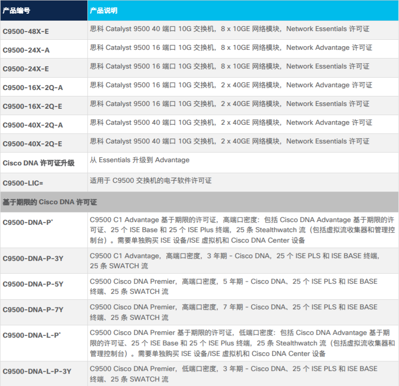
Task: Click the description for C9500-16X-2Q-A
Action: (x=231, y=85)
